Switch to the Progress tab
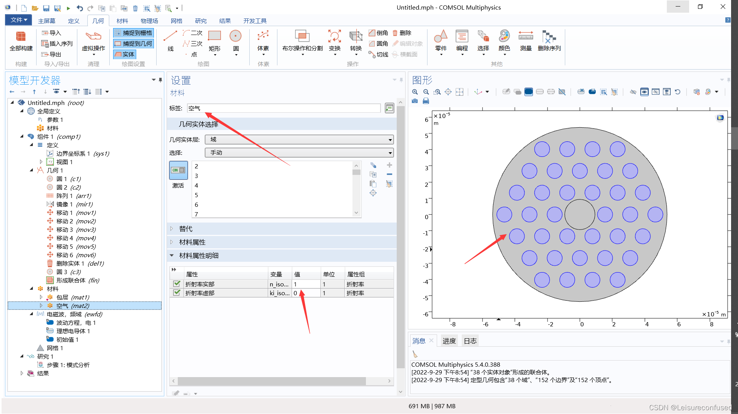The width and height of the screenshot is (738, 414). (449, 341)
